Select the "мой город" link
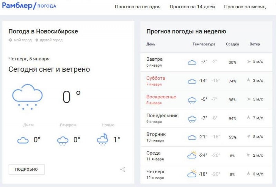Viewport: 276px width, 187px height. (23, 40)
